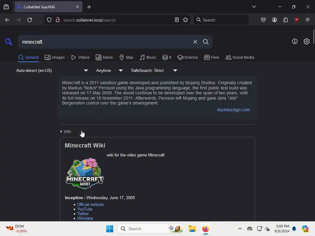Open the Twitter link in infobox
This screenshot has width=315, height=236.
83,214
